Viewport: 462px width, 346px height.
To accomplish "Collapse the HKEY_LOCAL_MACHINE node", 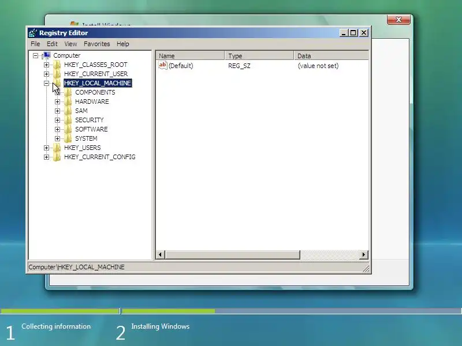I will tap(46, 83).
